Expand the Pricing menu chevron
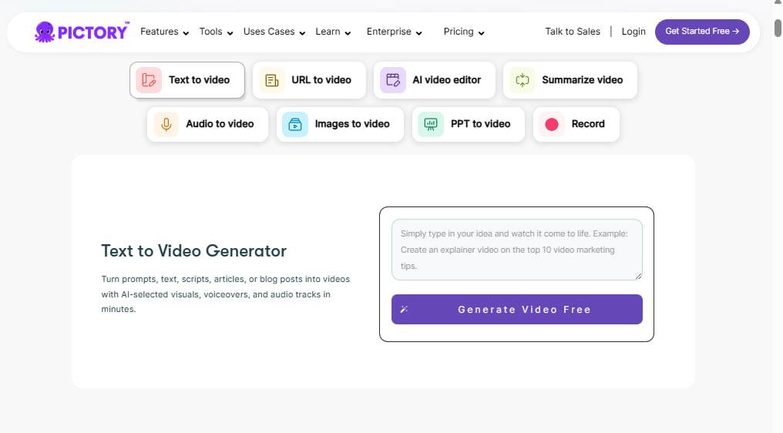The width and height of the screenshot is (783, 433). tap(481, 32)
